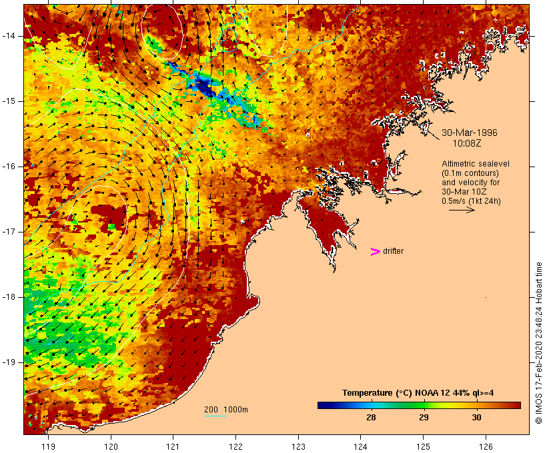Click the 'Temperature (°C) NOAA 12 44% ql>=4' title

click(418, 393)
